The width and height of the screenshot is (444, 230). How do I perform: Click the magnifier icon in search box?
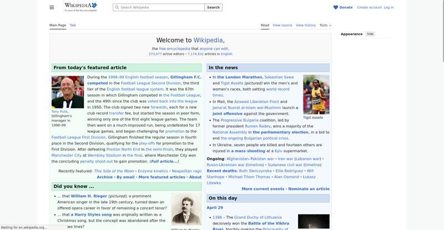coord(117,8)
